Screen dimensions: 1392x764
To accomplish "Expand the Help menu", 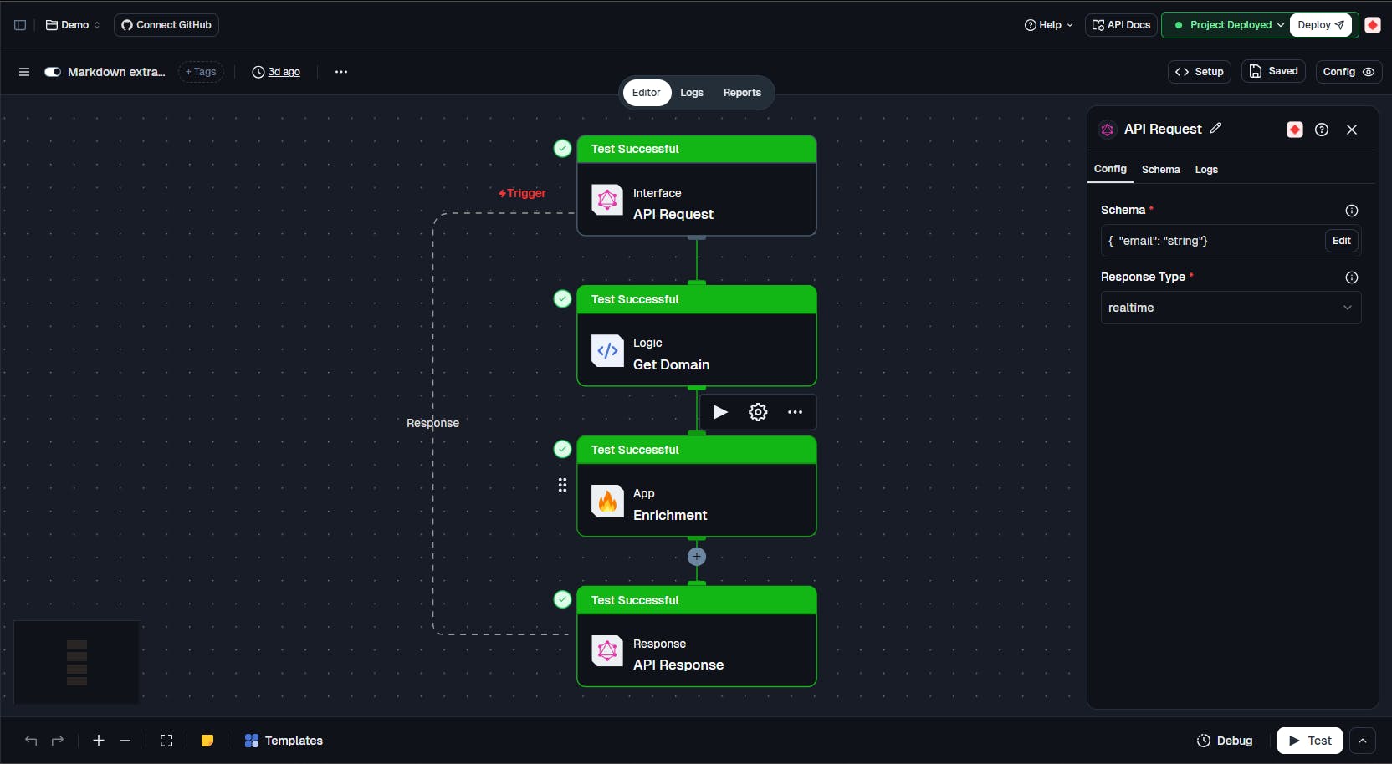I will coord(1049,25).
